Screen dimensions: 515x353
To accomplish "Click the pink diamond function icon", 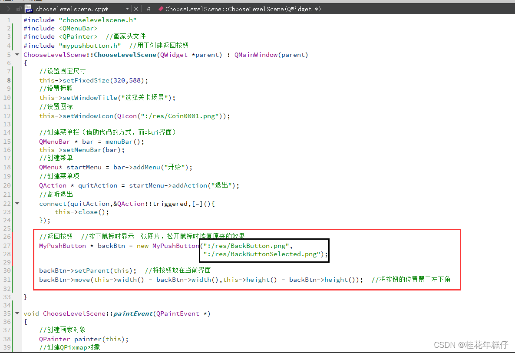I will [x=161, y=9].
